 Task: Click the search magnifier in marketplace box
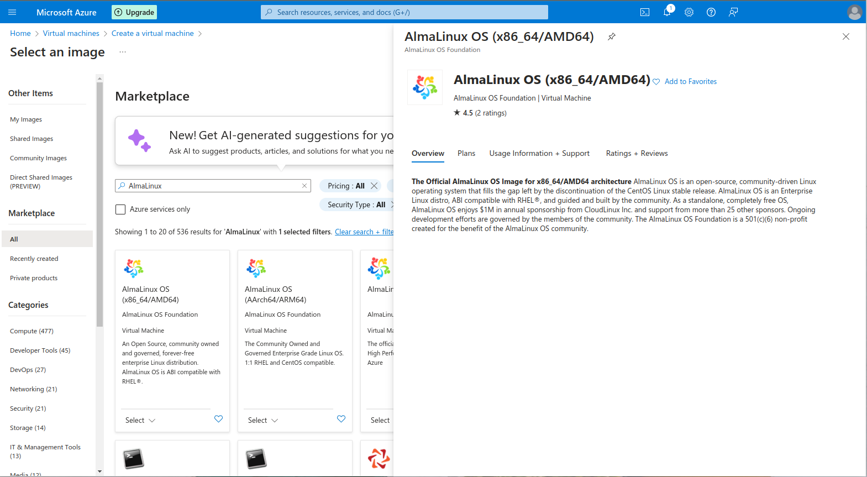[122, 186]
